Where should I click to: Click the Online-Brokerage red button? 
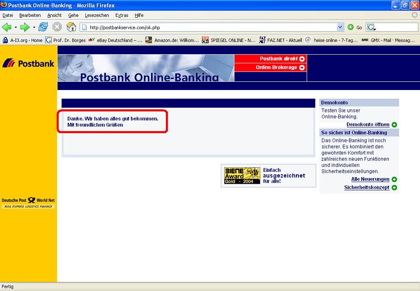coord(271,67)
